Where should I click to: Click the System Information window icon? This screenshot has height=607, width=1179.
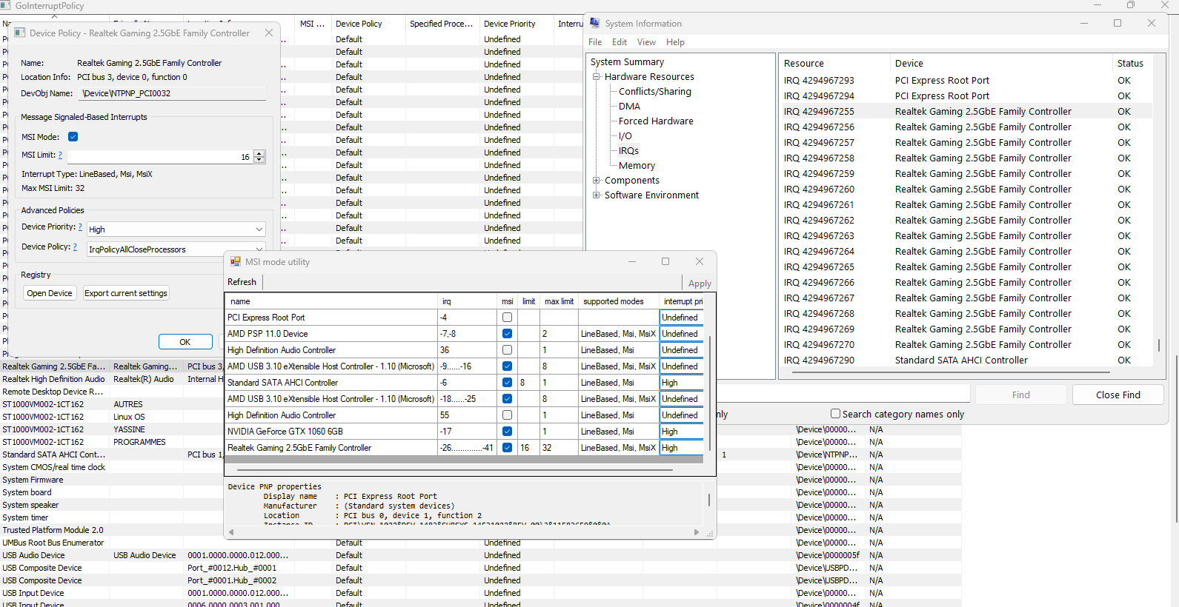pos(594,23)
